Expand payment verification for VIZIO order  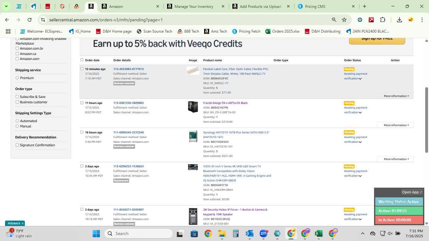(x=360, y=176)
